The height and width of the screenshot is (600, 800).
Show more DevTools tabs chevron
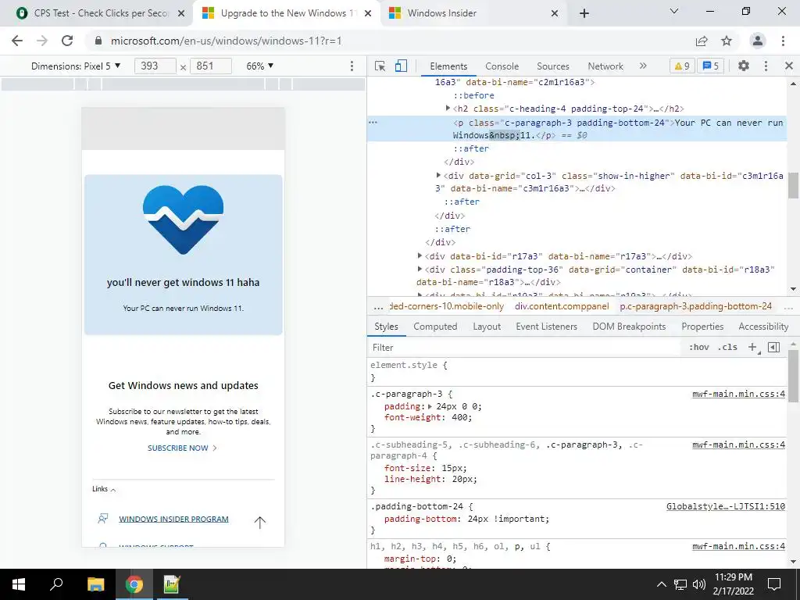[x=643, y=66]
